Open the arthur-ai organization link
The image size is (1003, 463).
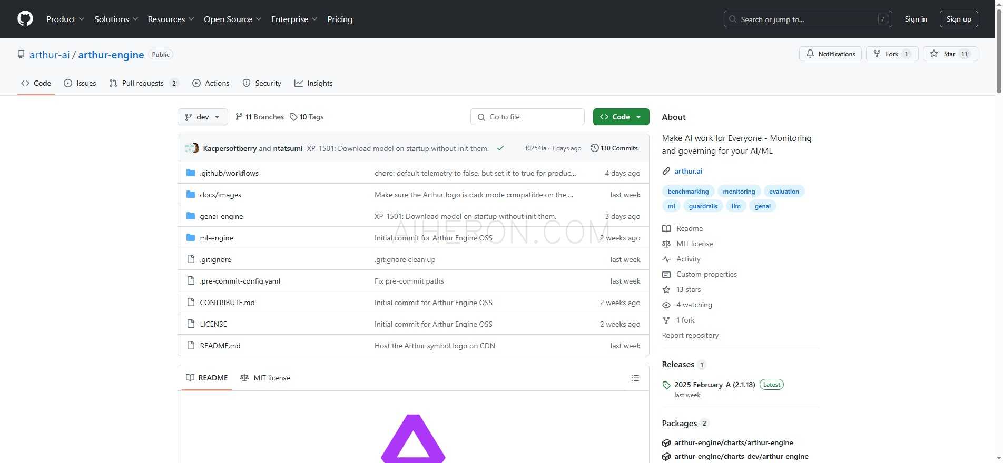coord(50,55)
